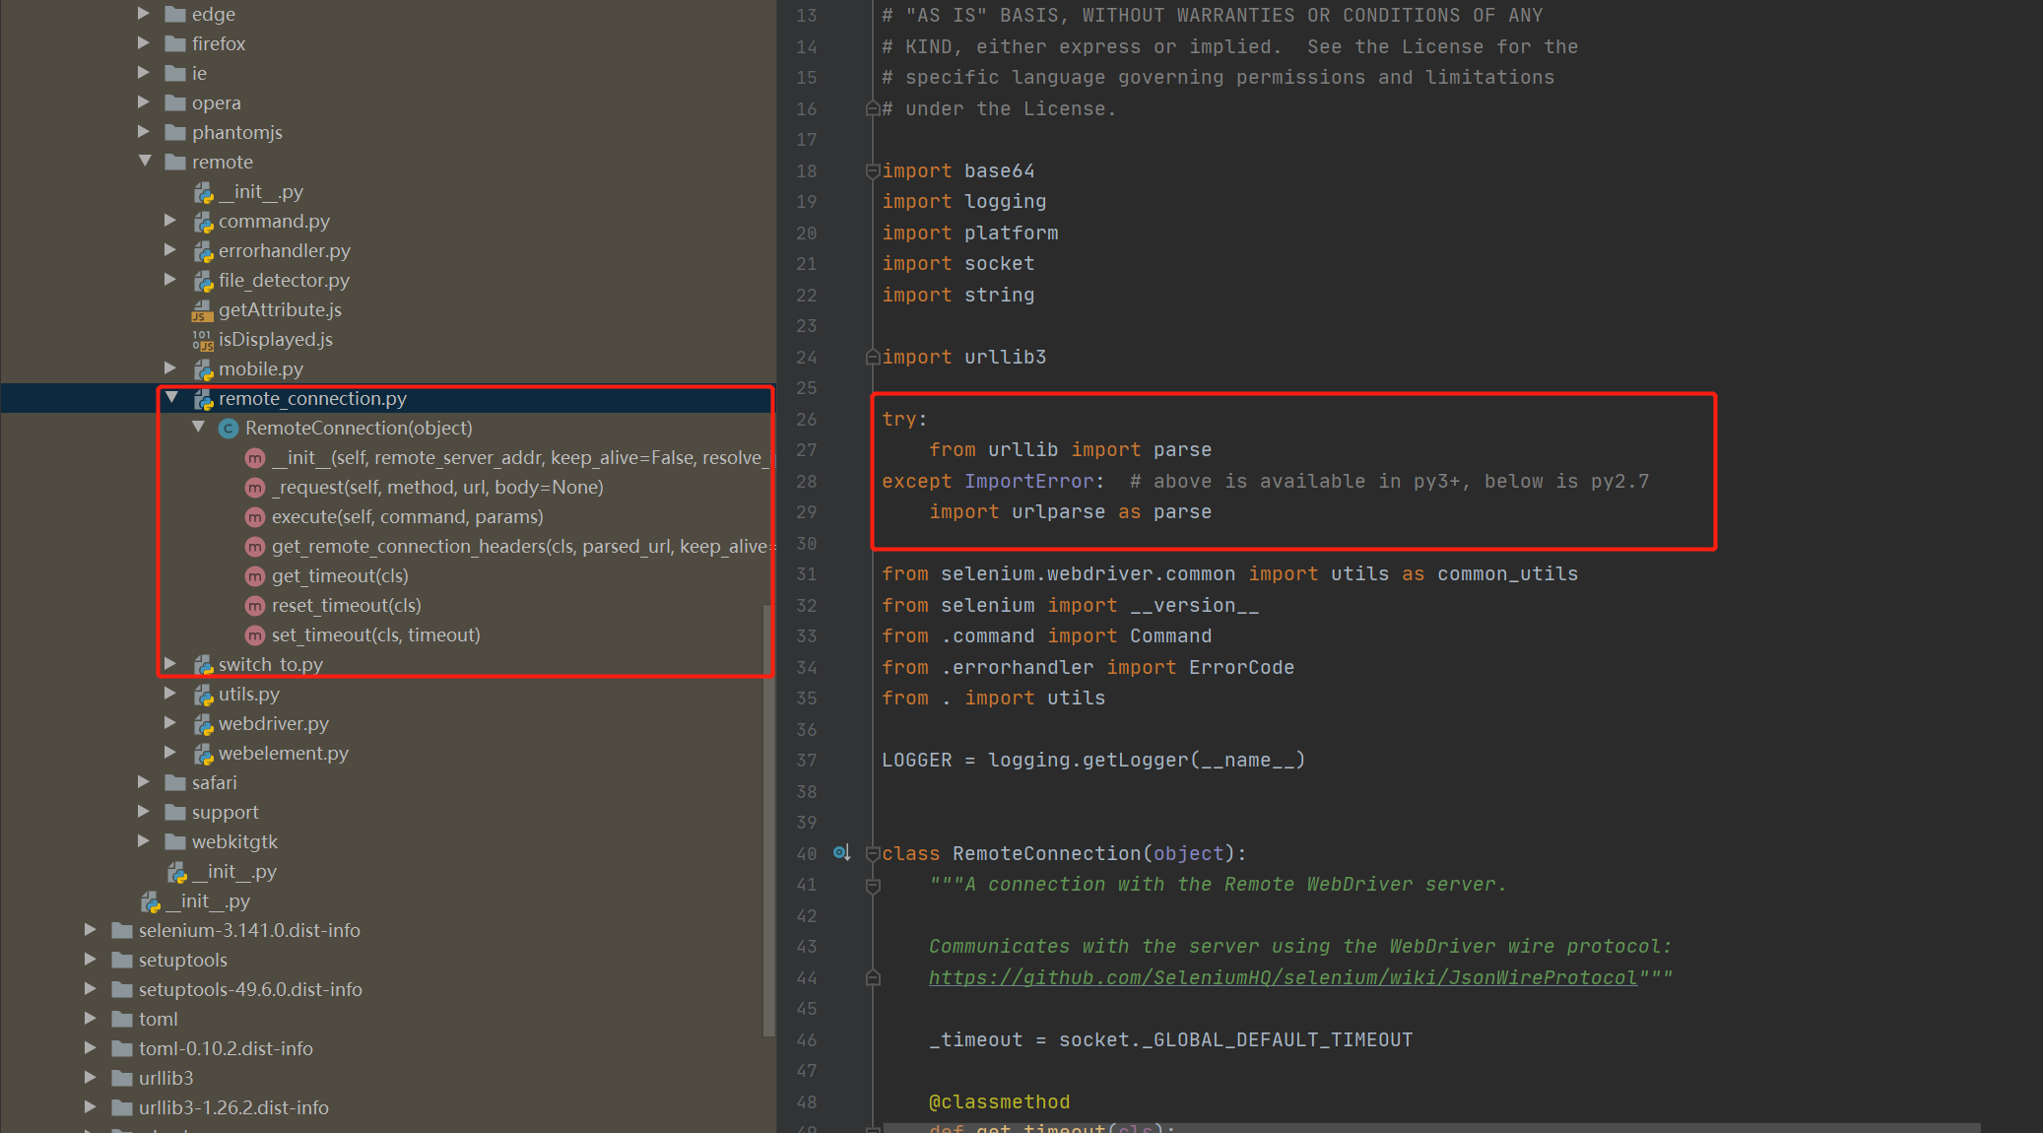Click the method icon next to execute(self, command, params)
2043x1133 pixels.
[x=255, y=517]
